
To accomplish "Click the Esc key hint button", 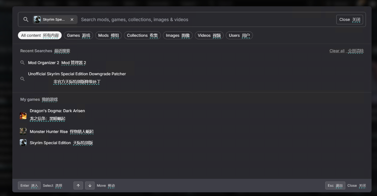I will tap(335, 186).
